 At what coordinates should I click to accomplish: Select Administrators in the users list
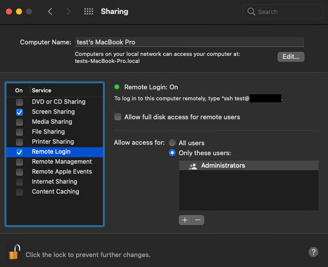[249, 165]
